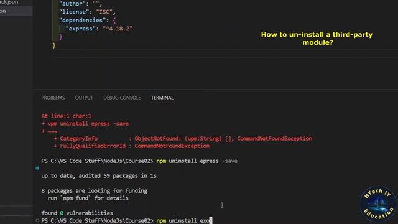Click the closing pink brace of dependencies

61,37
